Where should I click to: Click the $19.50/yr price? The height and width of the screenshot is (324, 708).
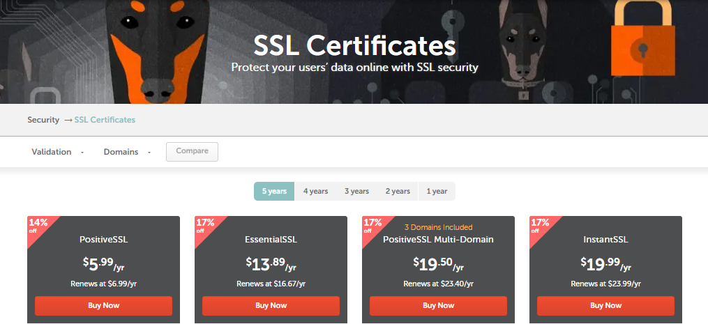click(439, 265)
